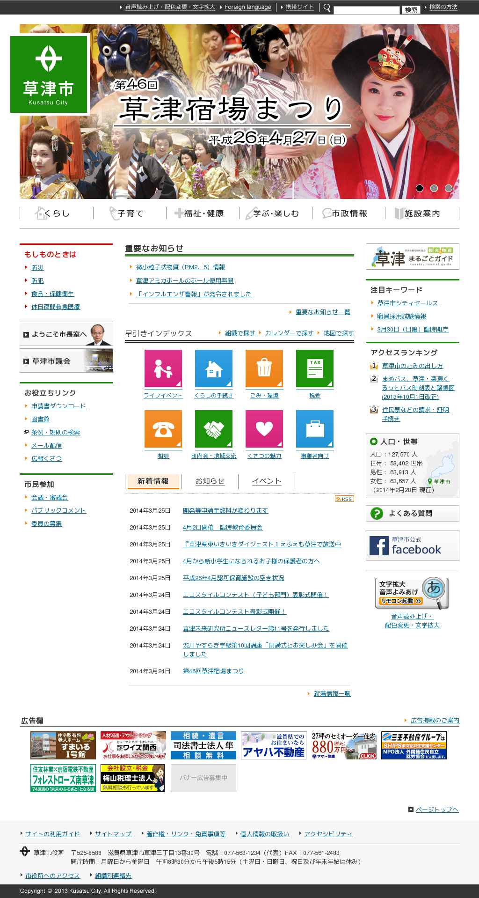479x898 pixels.
Task: Switch to the お知らせ tab
Action: click(210, 481)
